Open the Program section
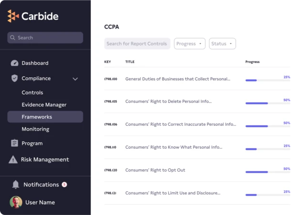The height and width of the screenshot is (215, 301). 32,143
